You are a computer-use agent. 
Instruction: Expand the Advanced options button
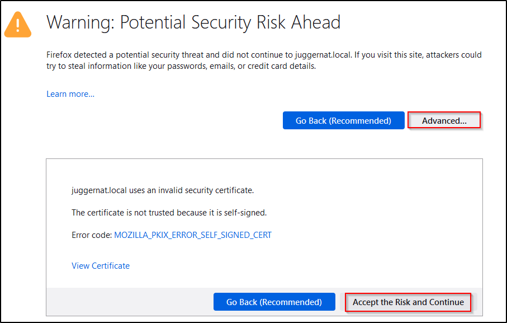(x=444, y=120)
